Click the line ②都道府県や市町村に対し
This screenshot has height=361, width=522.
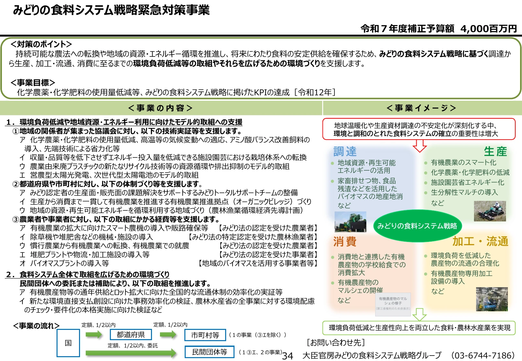(108, 184)
